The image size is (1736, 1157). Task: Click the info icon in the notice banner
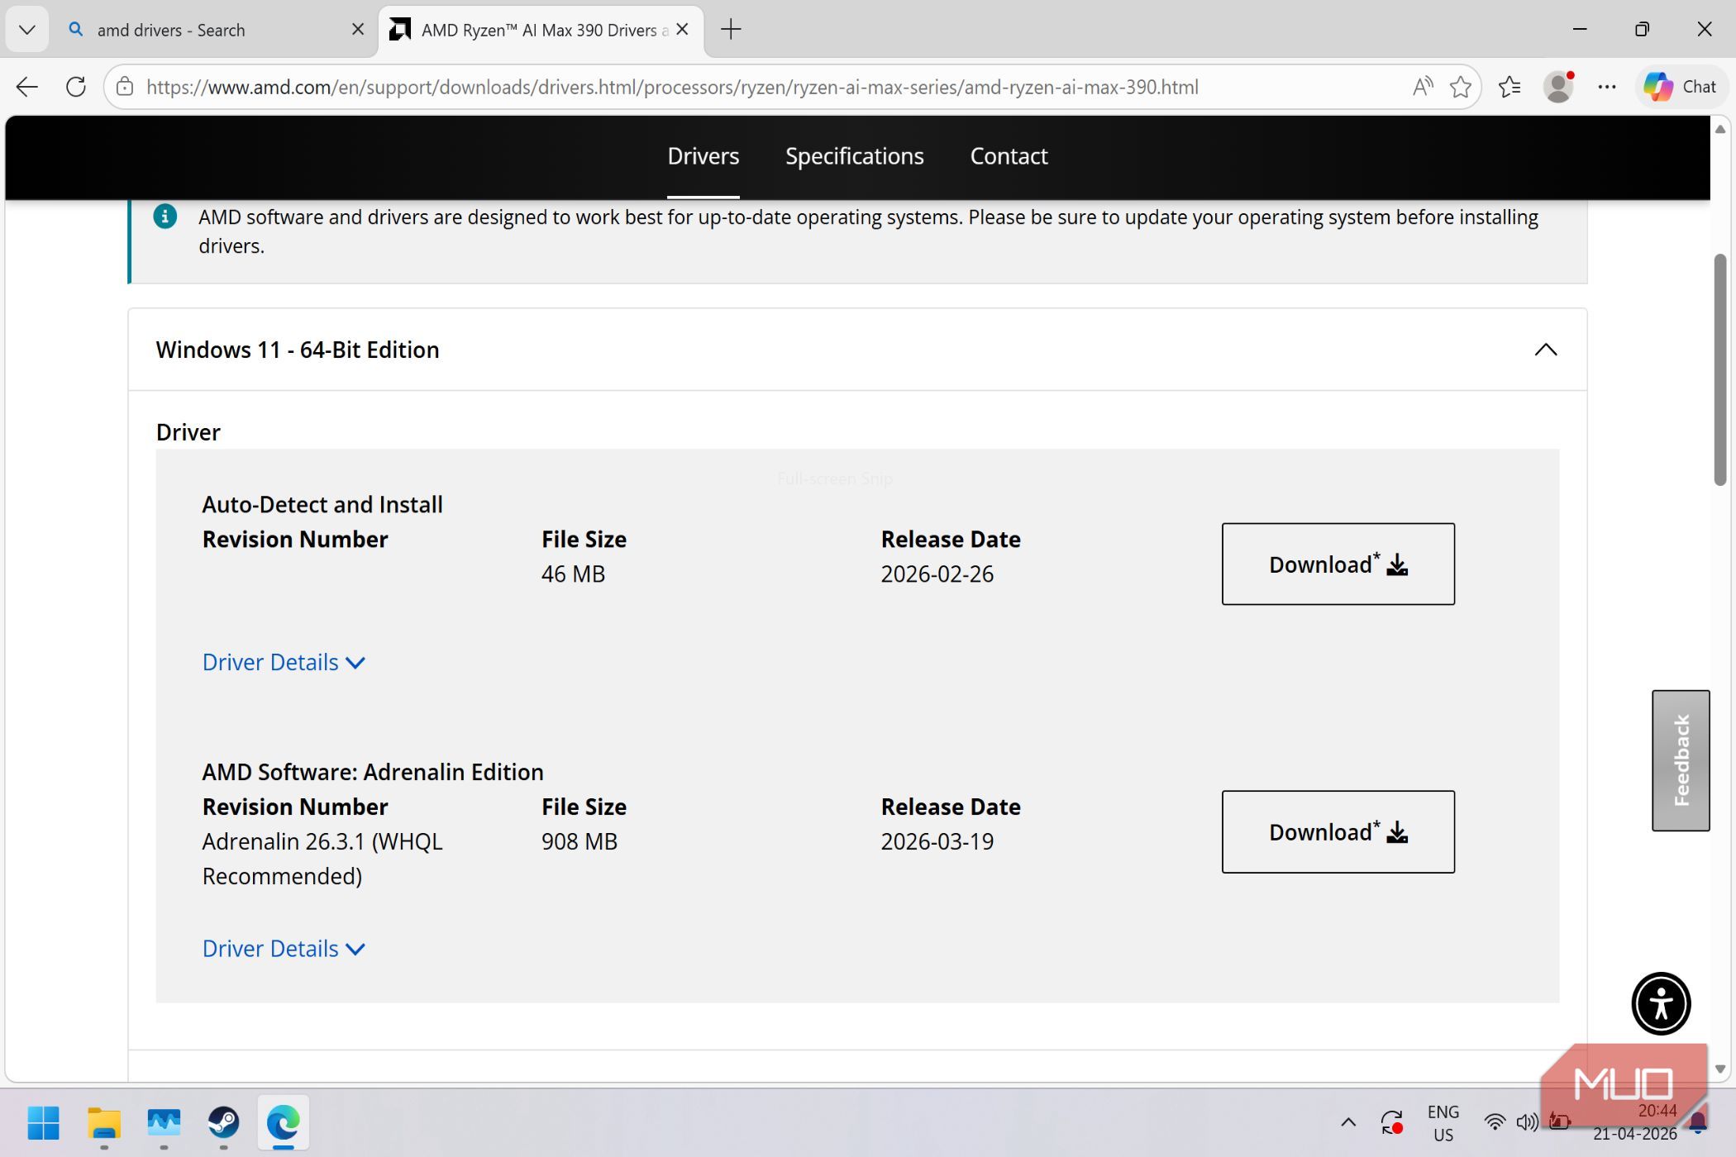(x=165, y=217)
